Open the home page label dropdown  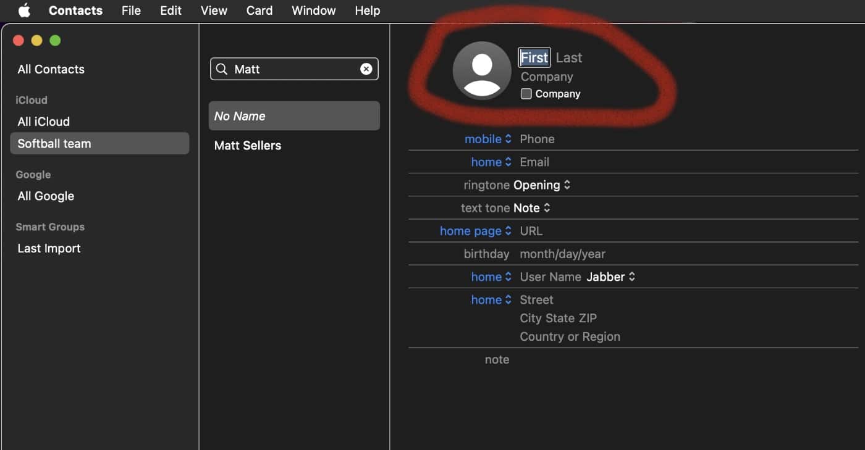click(x=476, y=231)
